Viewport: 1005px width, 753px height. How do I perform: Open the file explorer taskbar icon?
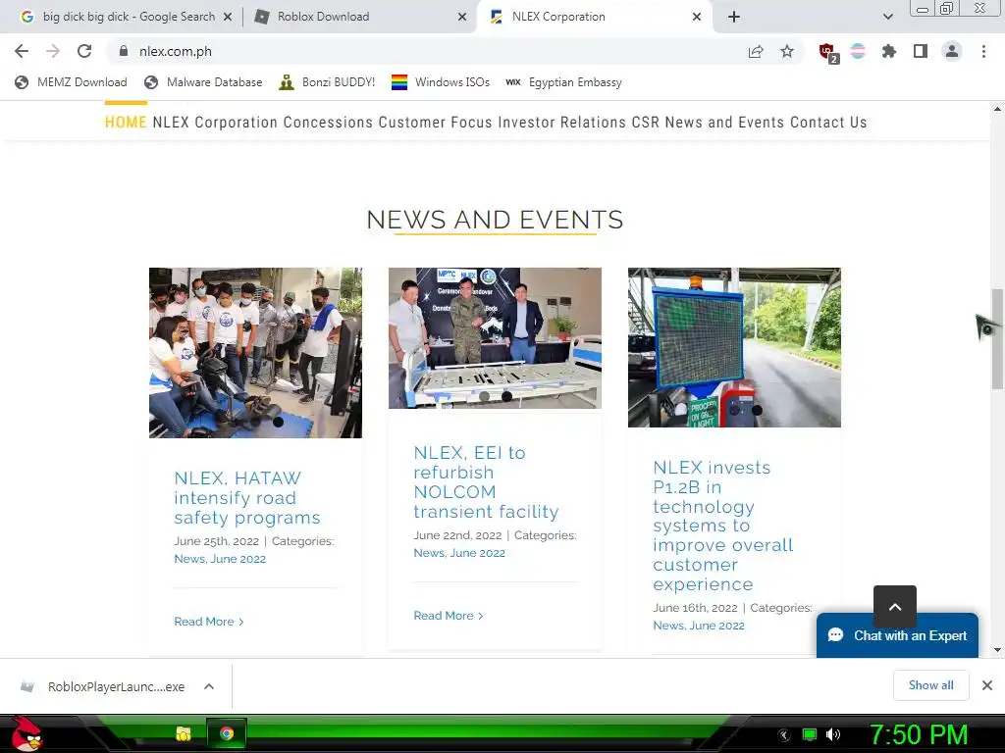[184, 733]
